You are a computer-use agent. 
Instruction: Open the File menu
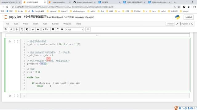(x=7, y=24)
